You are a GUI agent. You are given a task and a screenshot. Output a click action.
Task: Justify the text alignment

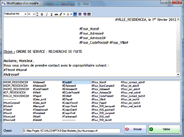click(x=89, y=14)
